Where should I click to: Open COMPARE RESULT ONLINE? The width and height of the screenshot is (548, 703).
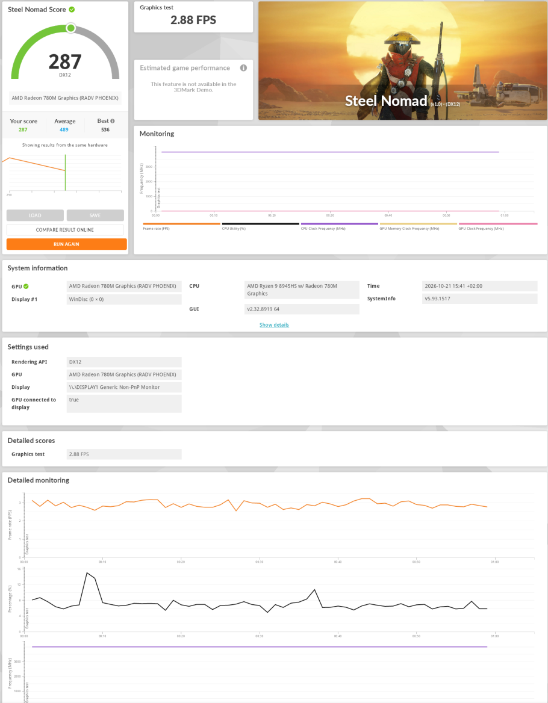click(x=65, y=230)
